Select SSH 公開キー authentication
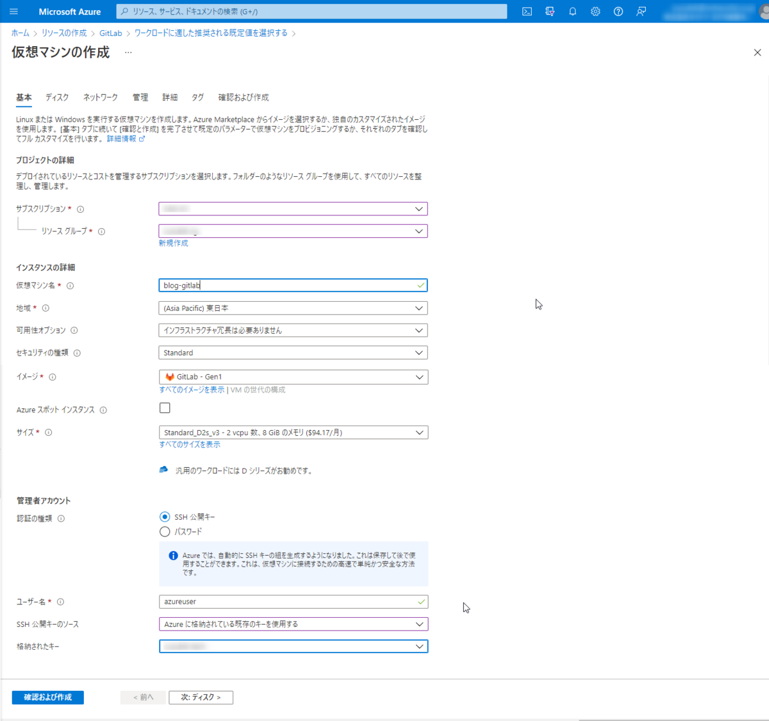The width and height of the screenshot is (769, 721). pyautogui.click(x=165, y=517)
